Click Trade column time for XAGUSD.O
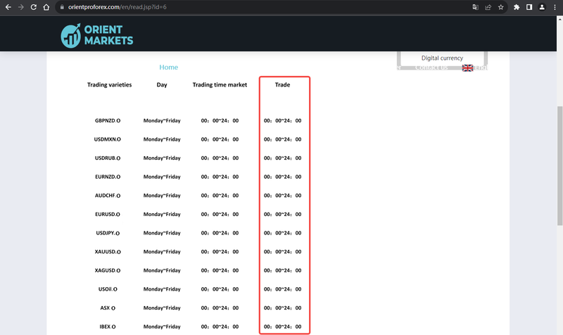The width and height of the screenshot is (563, 335). click(x=283, y=270)
